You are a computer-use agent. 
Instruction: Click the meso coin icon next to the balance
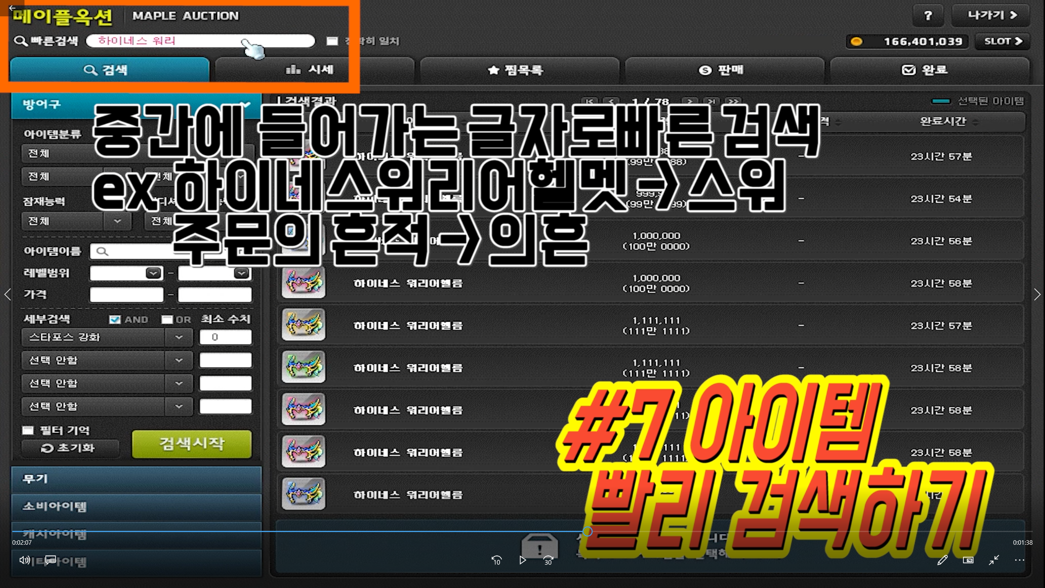click(856, 41)
